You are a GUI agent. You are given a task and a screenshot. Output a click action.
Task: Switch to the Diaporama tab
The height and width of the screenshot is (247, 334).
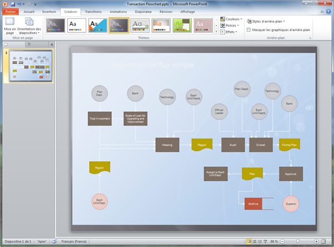click(143, 12)
